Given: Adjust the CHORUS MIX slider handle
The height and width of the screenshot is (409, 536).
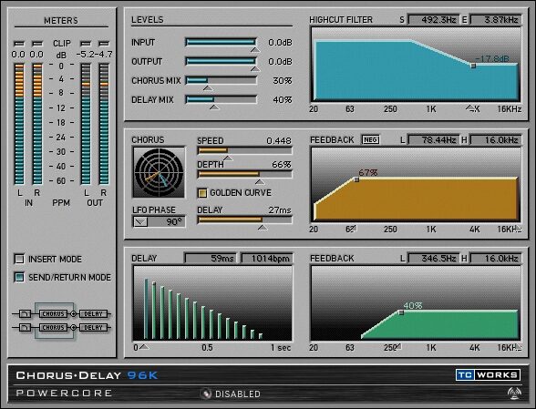Looking at the screenshot, I should (x=208, y=88).
